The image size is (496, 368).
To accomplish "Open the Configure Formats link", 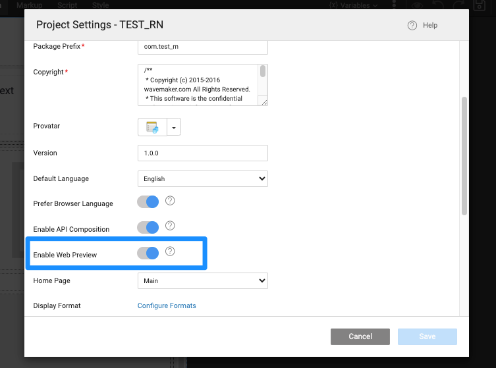I will pyautogui.click(x=167, y=305).
